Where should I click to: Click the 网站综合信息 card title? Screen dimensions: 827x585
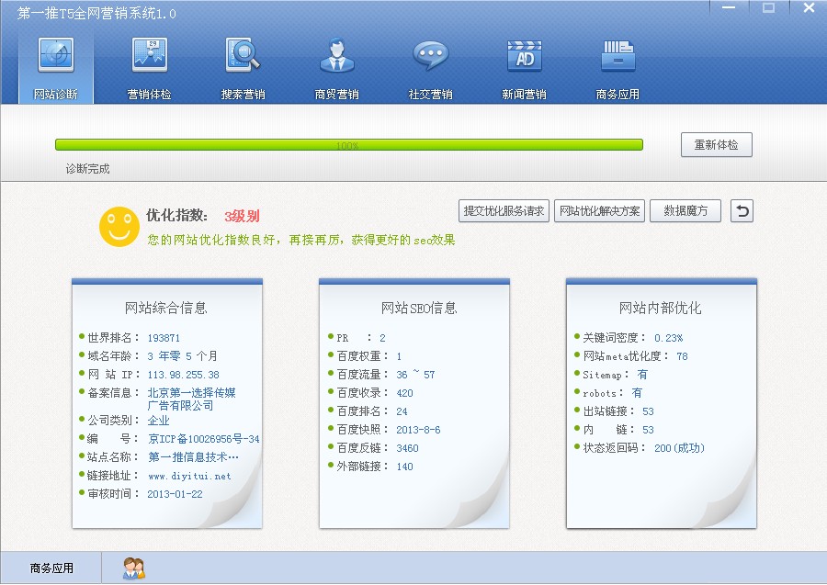(166, 308)
